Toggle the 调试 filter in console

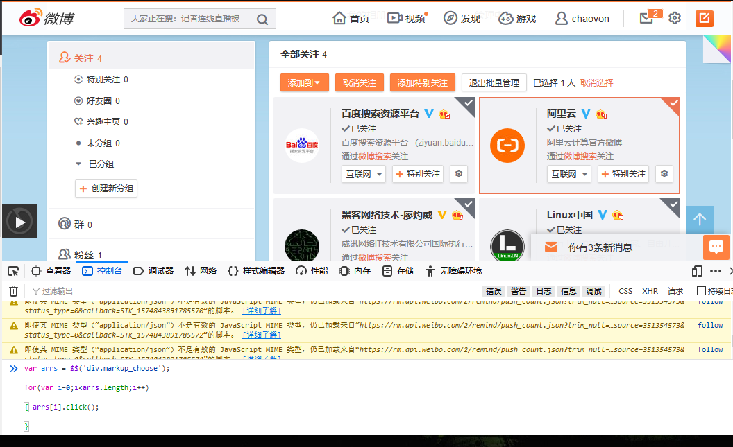coord(593,291)
